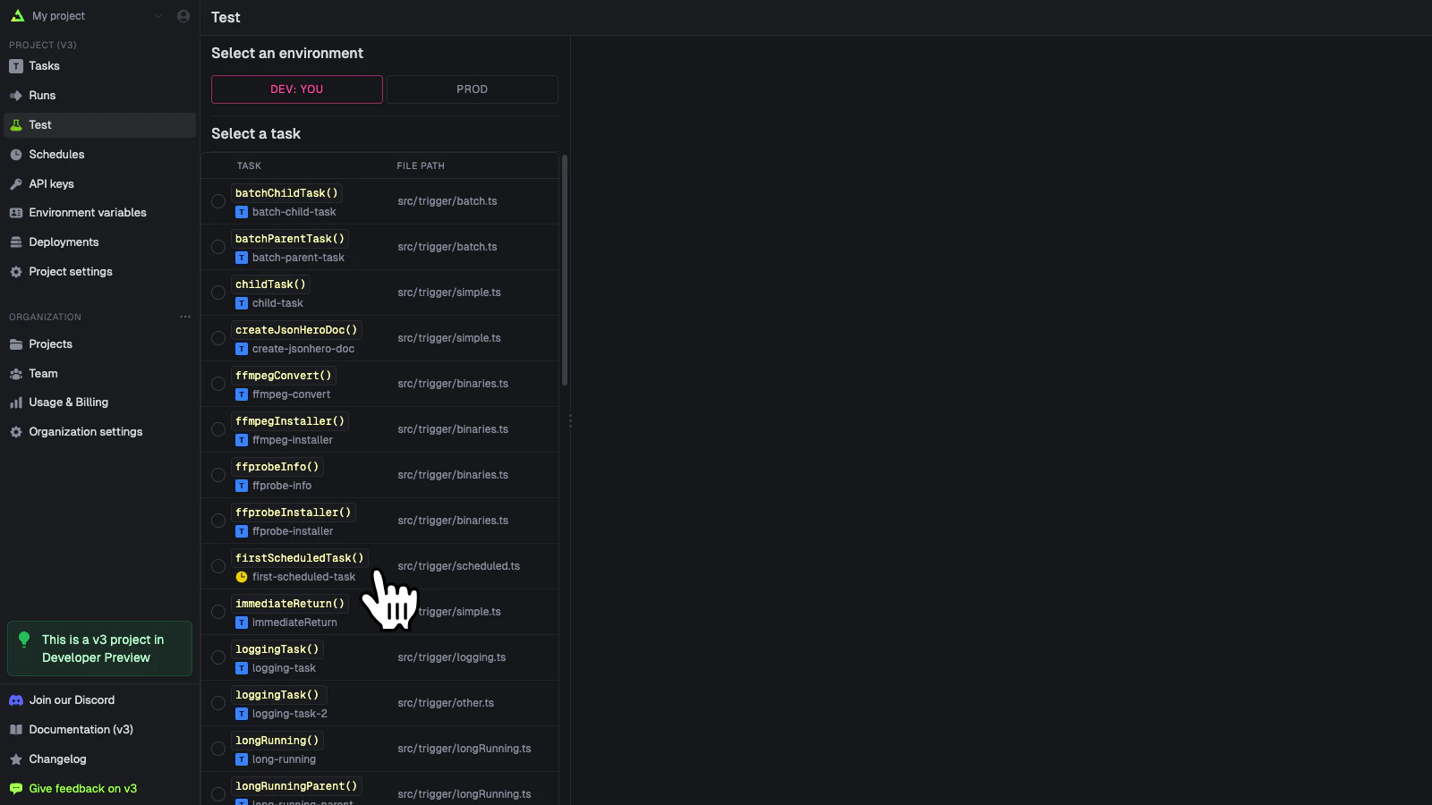
Task: Check Usage & Billing via its chart icon
Action: (x=18, y=402)
